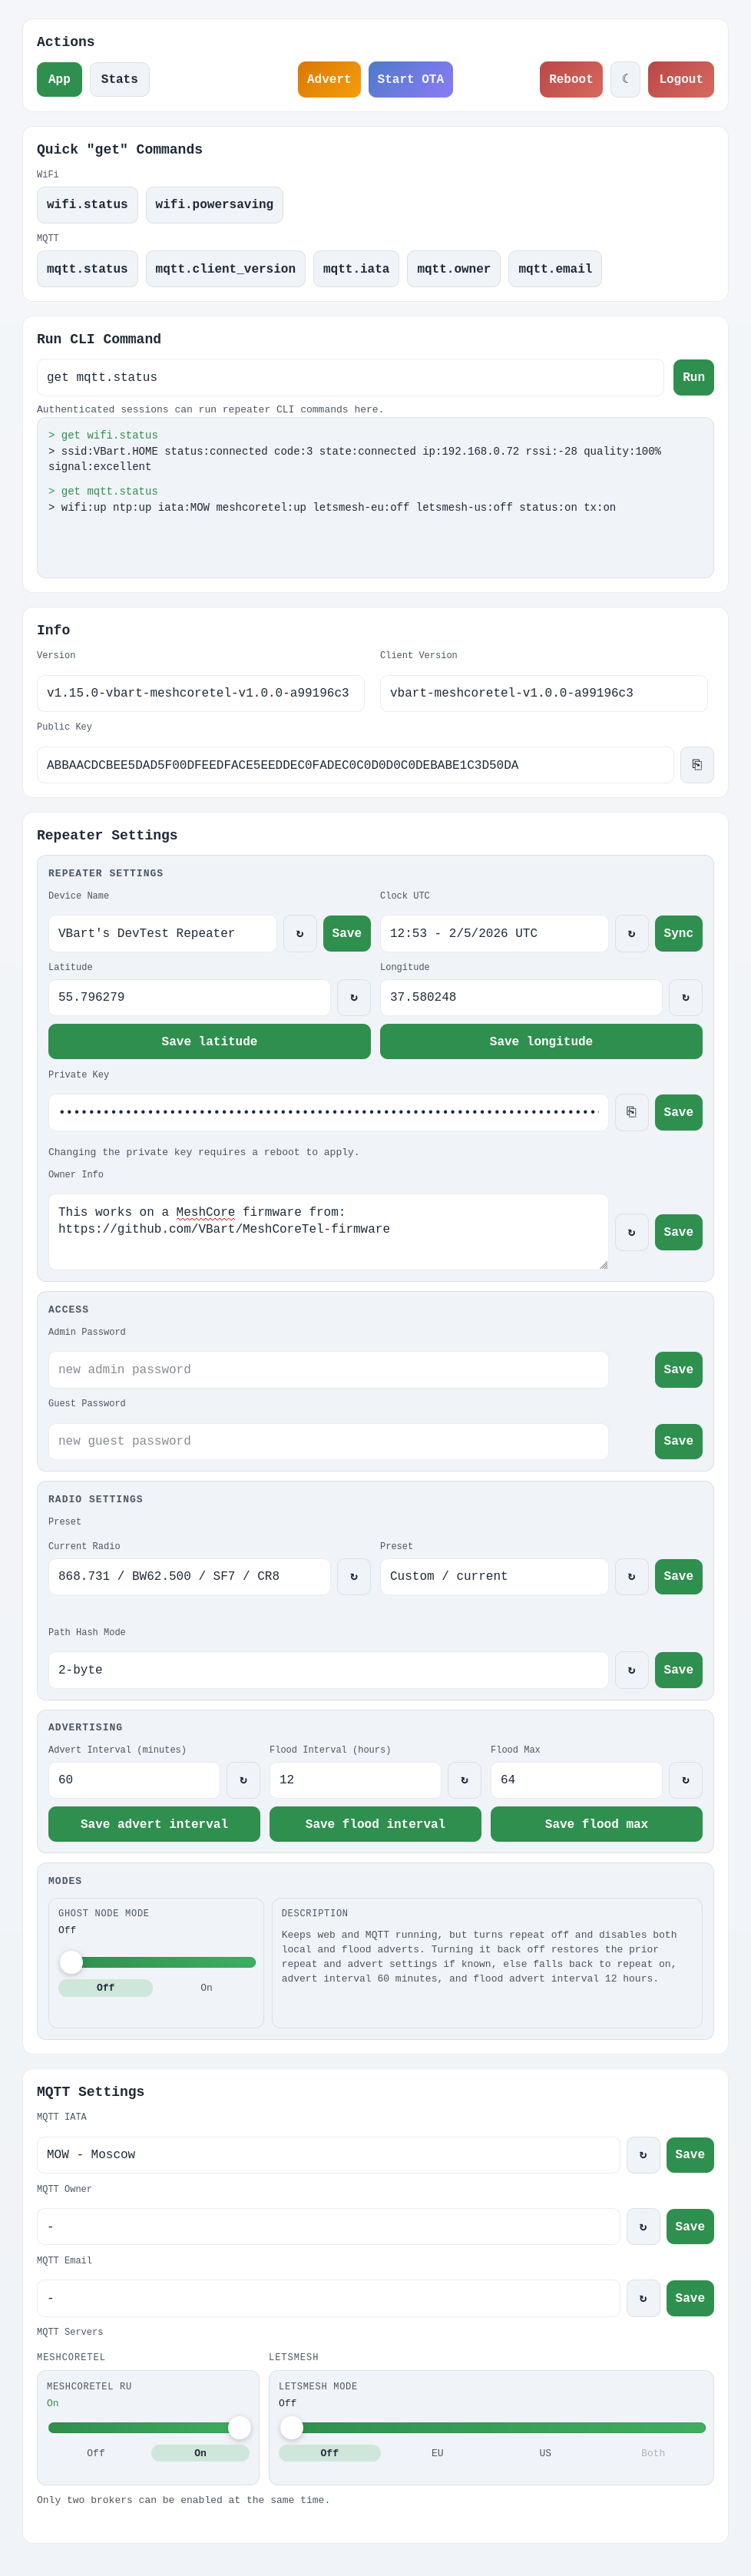
Task: Refresh the Clock UTC value
Action: coord(631,933)
